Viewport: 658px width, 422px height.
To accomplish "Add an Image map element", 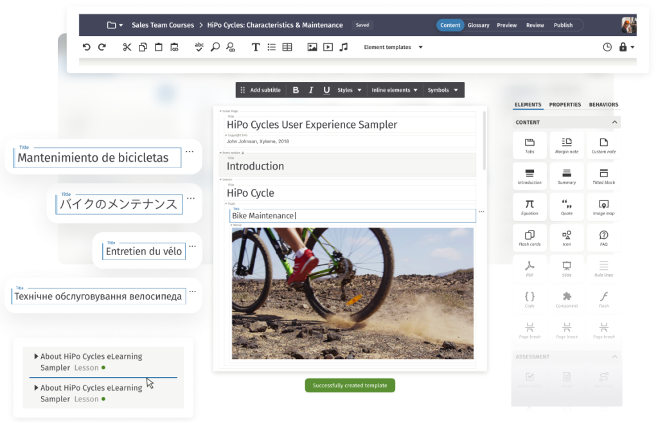I will [x=603, y=207].
